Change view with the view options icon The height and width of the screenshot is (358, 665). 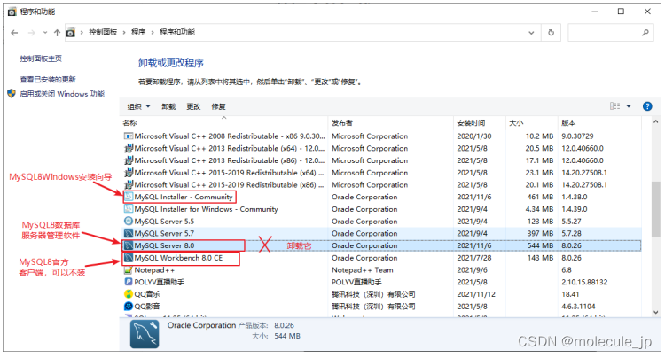(x=614, y=106)
